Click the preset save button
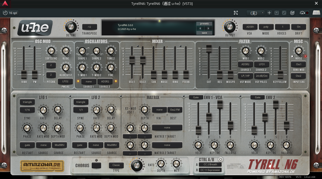 (204, 33)
